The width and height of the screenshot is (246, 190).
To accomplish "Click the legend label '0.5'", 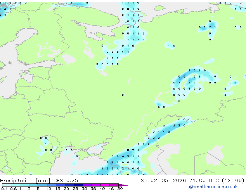I will [x=14, y=188].
